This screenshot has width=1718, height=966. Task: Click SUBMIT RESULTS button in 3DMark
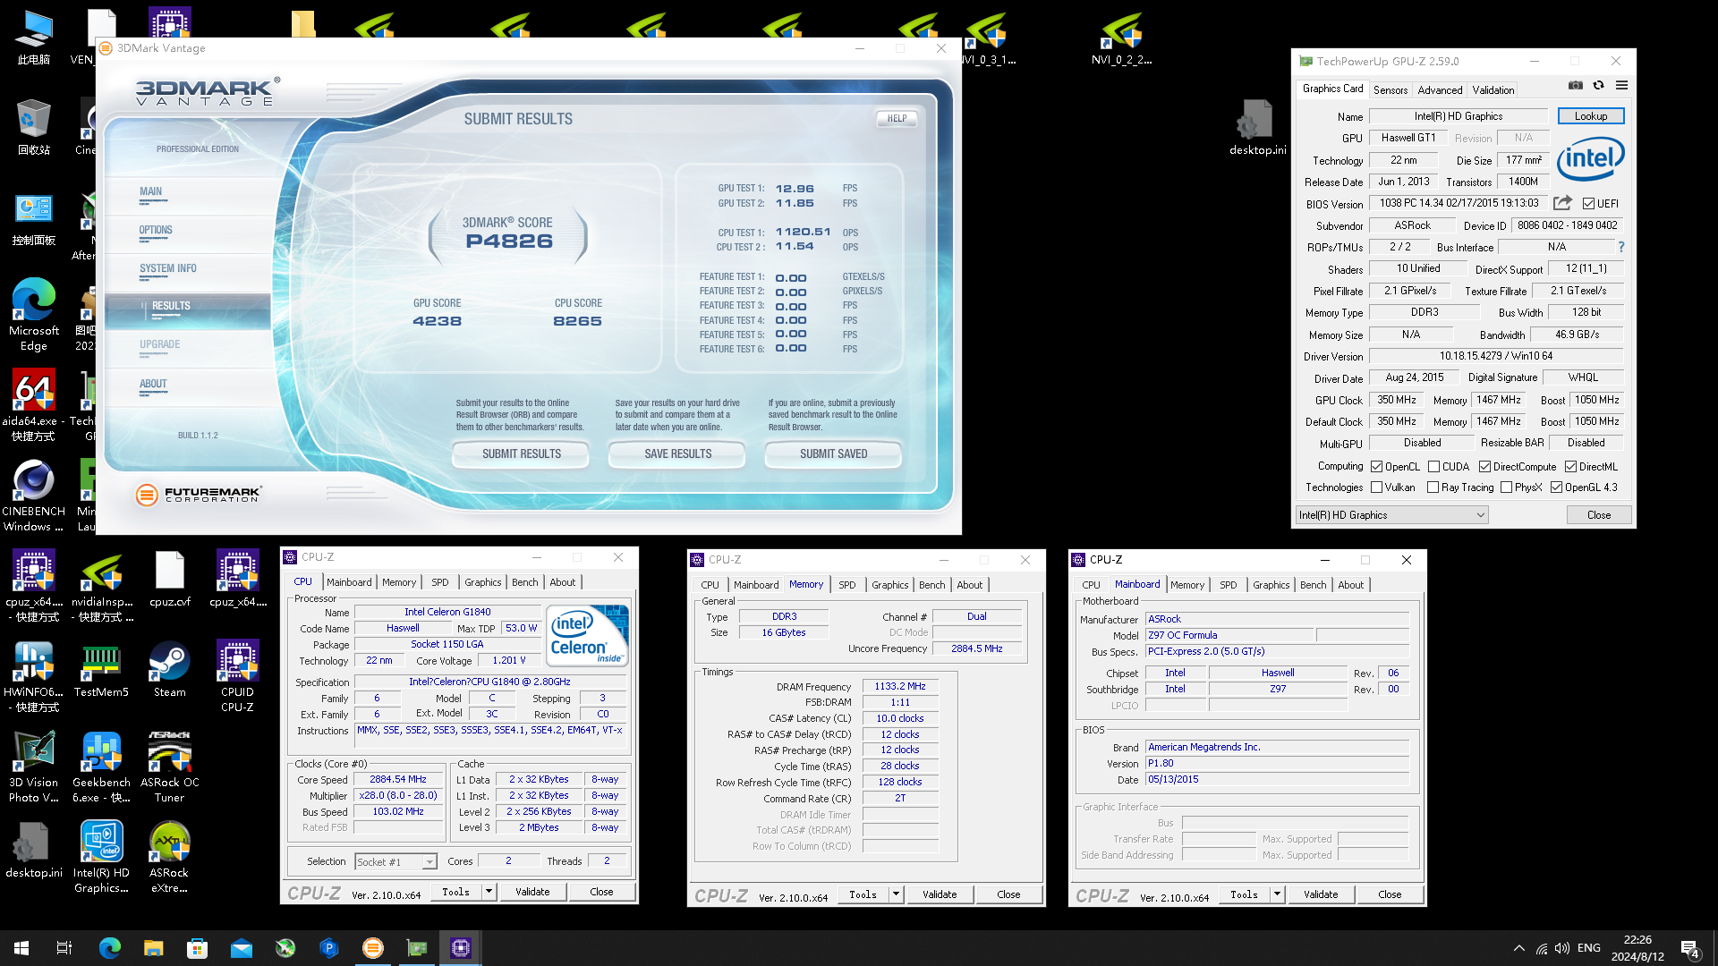coord(521,454)
